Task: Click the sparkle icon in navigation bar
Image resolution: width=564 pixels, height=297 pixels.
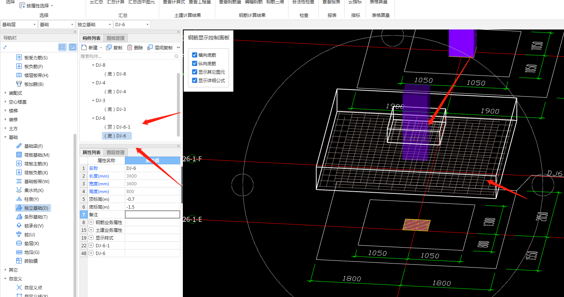Action: coord(5,47)
